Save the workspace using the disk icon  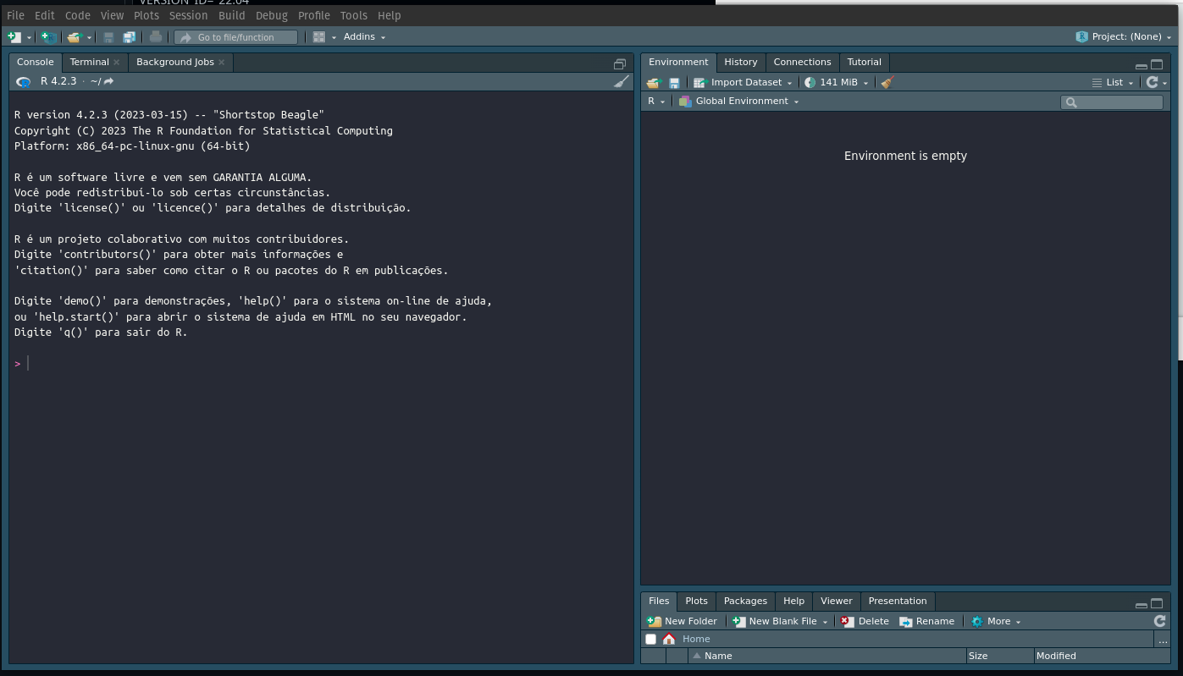coord(674,82)
